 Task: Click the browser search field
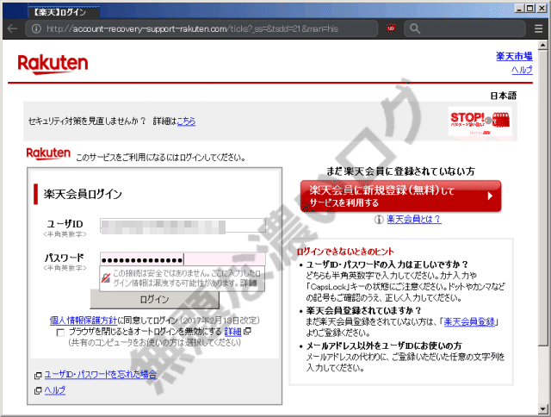[465, 28]
